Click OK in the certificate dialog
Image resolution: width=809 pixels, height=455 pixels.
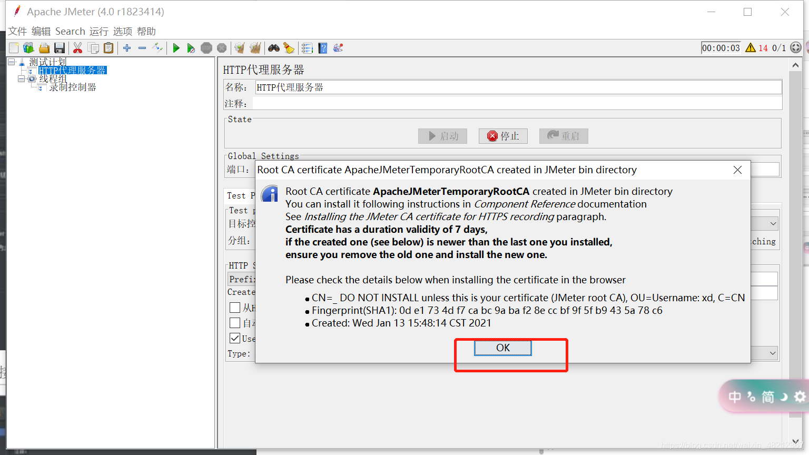tap(503, 348)
